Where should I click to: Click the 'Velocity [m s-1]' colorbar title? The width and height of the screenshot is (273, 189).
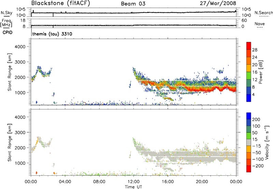coord(267,142)
